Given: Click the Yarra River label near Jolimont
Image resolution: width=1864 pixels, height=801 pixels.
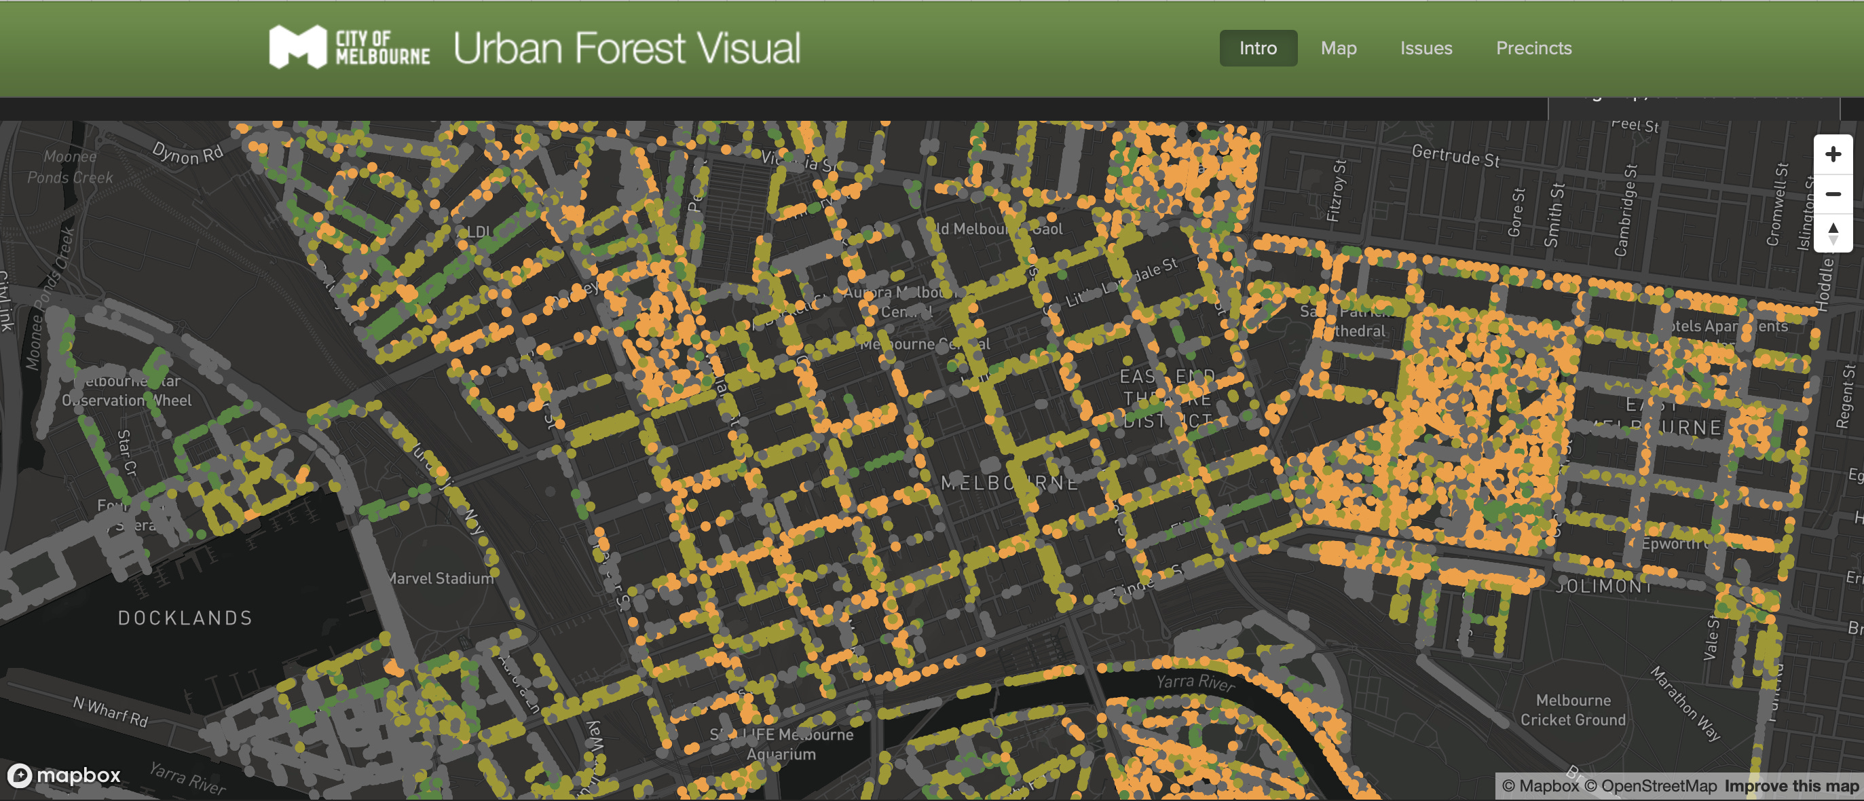Looking at the screenshot, I should tap(1195, 682).
